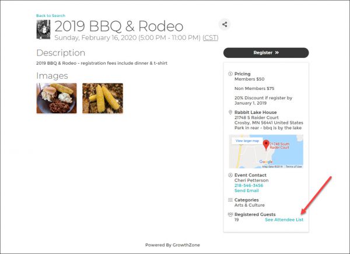Click the 2019 BBQ & Rodeo title

(118, 26)
